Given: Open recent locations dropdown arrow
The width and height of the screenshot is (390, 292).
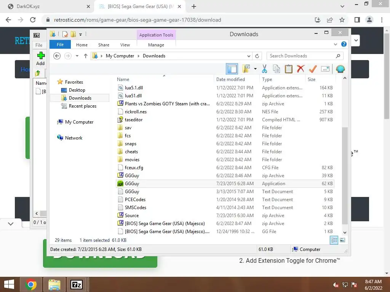Looking at the screenshot, I should [x=77, y=56].
